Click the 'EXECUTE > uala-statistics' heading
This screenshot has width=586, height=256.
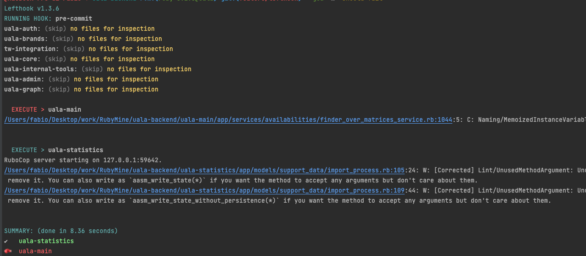click(57, 150)
